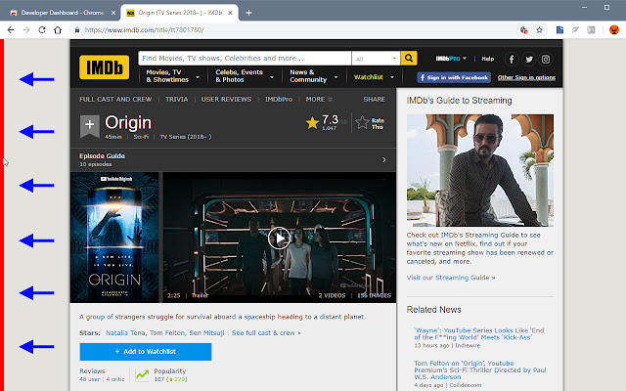Click the Sci-Fi genre link
Viewport: 626px width, 391px height.
pos(141,137)
